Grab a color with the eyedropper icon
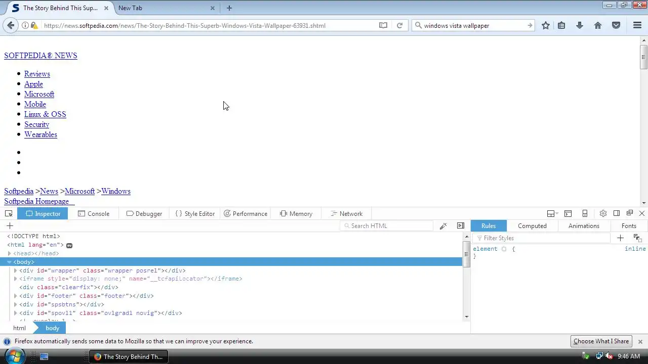Image resolution: width=648 pixels, height=364 pixels. coord(443,225)
